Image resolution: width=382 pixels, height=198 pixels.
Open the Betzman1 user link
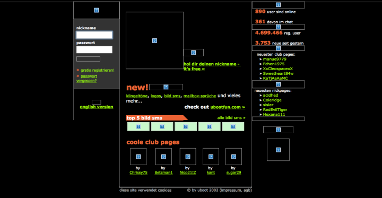(x=163, y=173)
